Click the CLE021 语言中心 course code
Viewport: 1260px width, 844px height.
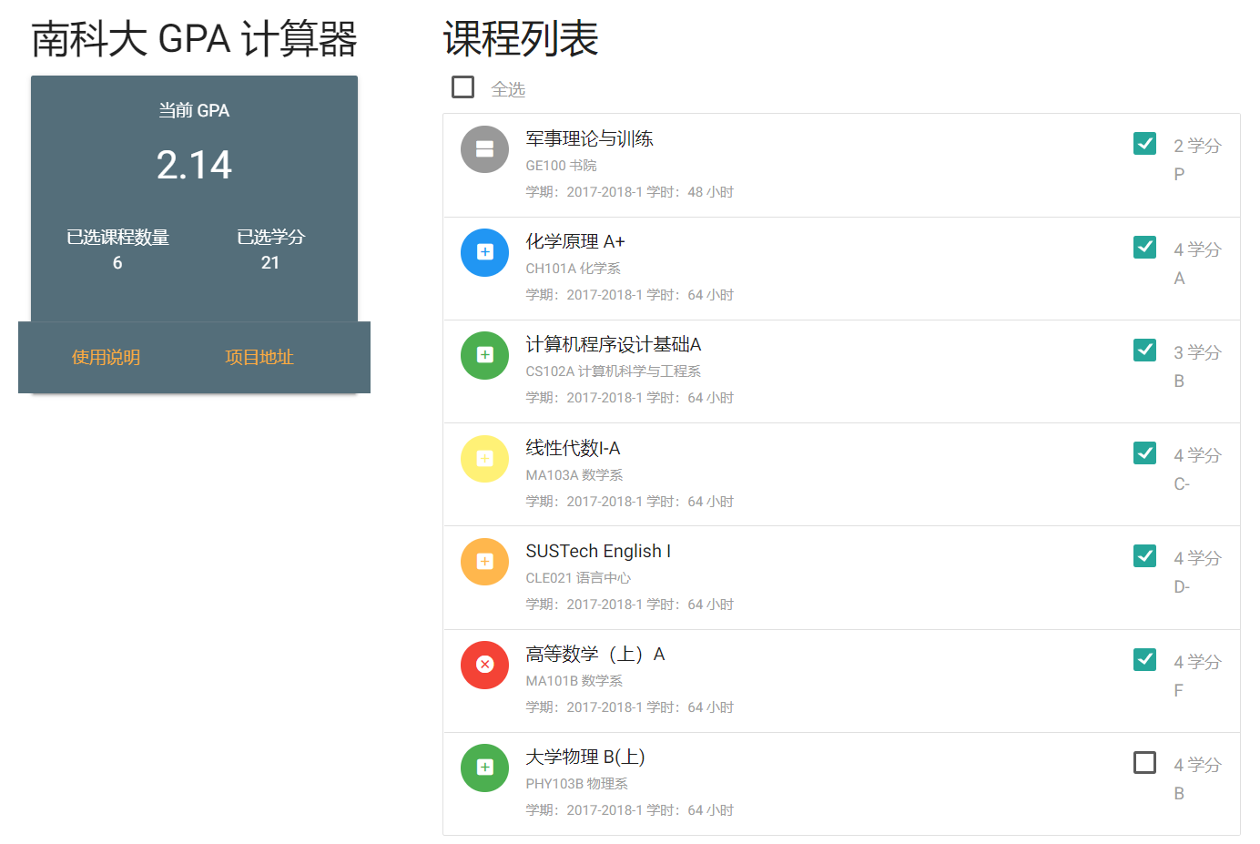point(578,578)
